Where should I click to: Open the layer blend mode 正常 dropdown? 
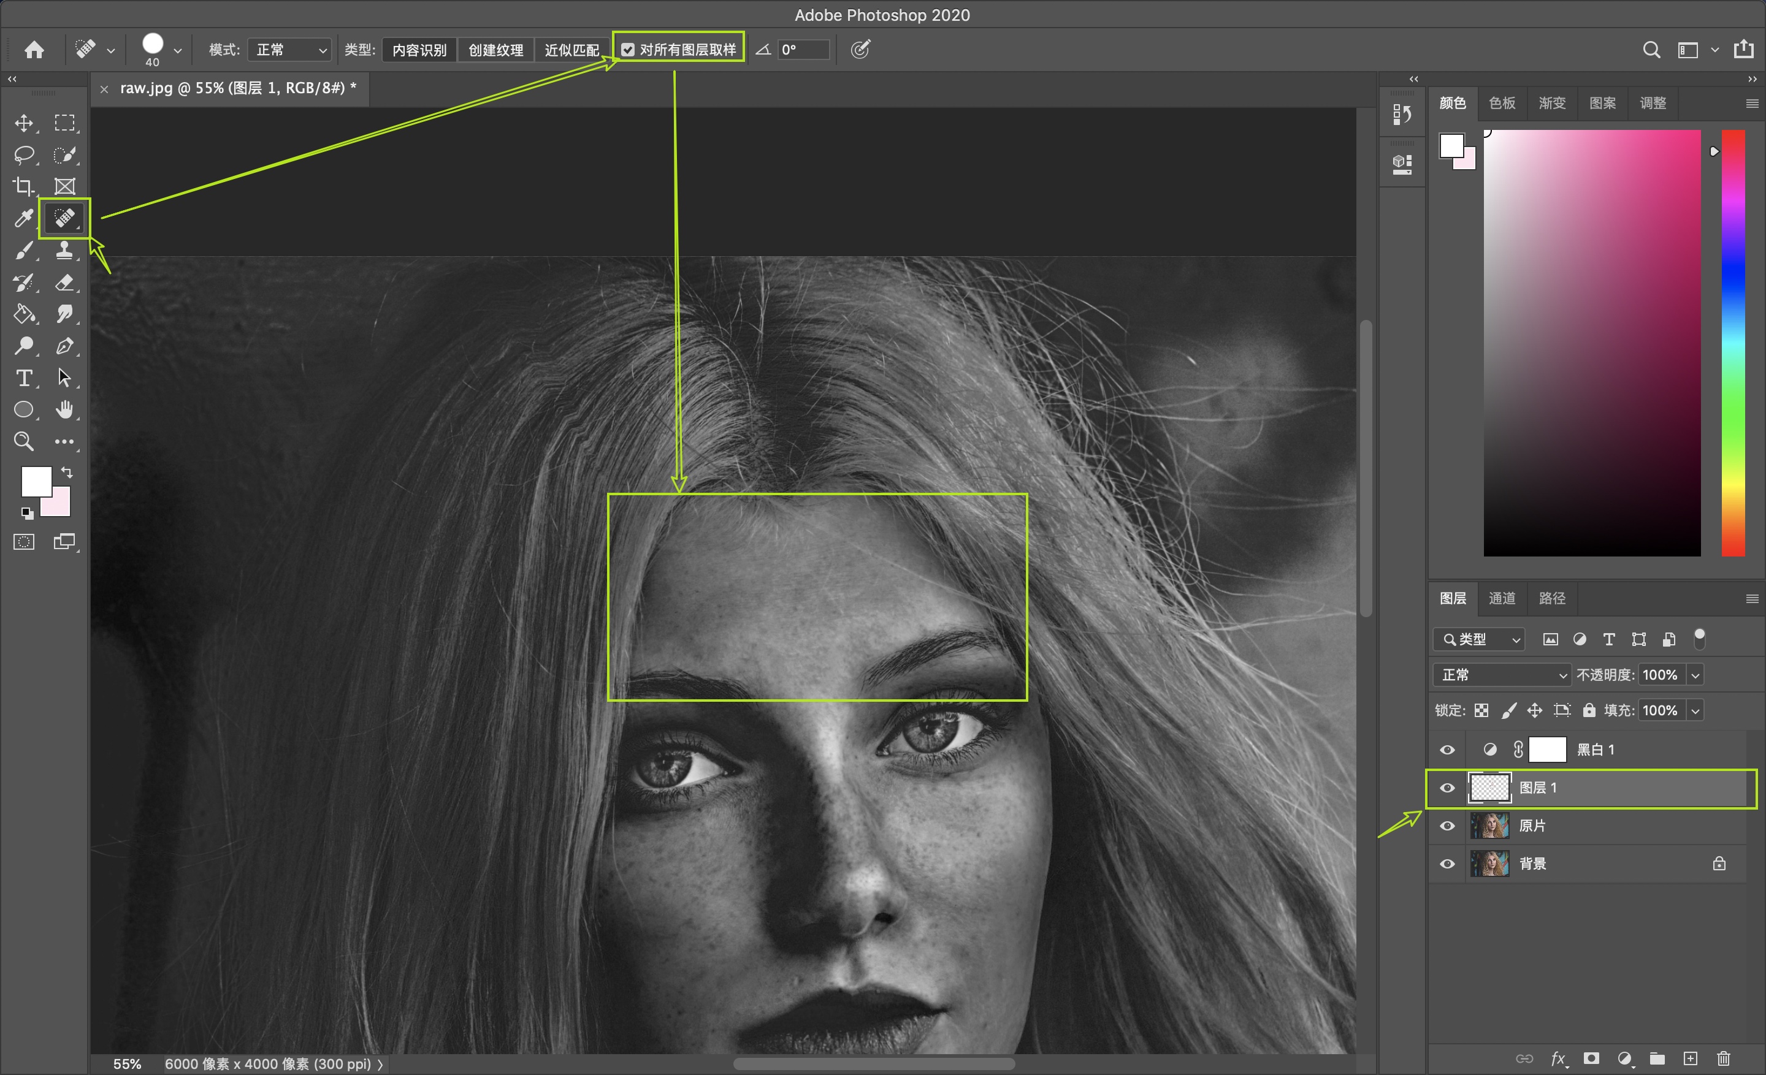(x=1502, y=675)
